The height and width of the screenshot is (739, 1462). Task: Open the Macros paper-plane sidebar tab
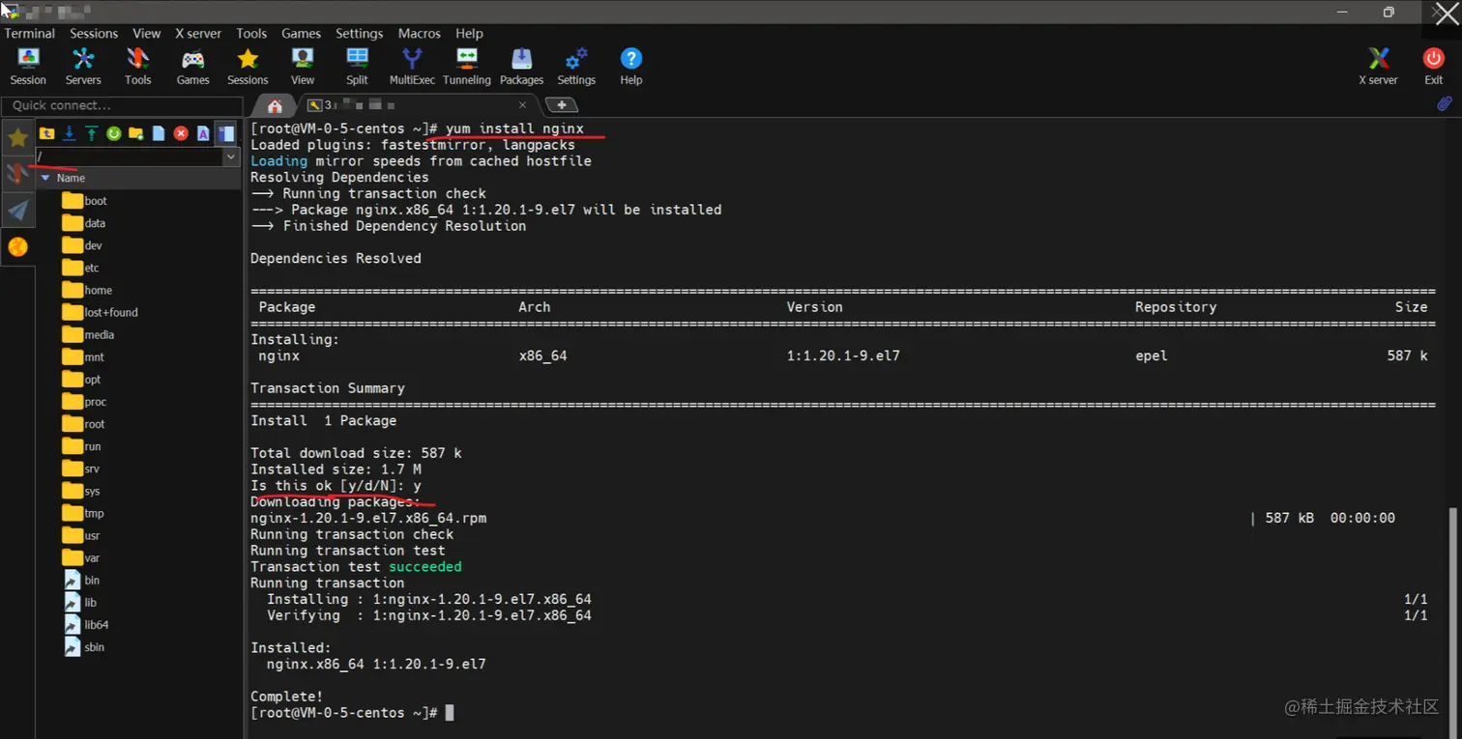(17, 211)
